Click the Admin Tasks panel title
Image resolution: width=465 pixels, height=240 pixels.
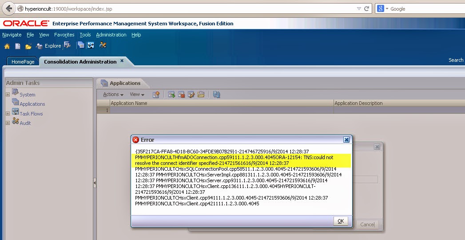click(23, 83)
